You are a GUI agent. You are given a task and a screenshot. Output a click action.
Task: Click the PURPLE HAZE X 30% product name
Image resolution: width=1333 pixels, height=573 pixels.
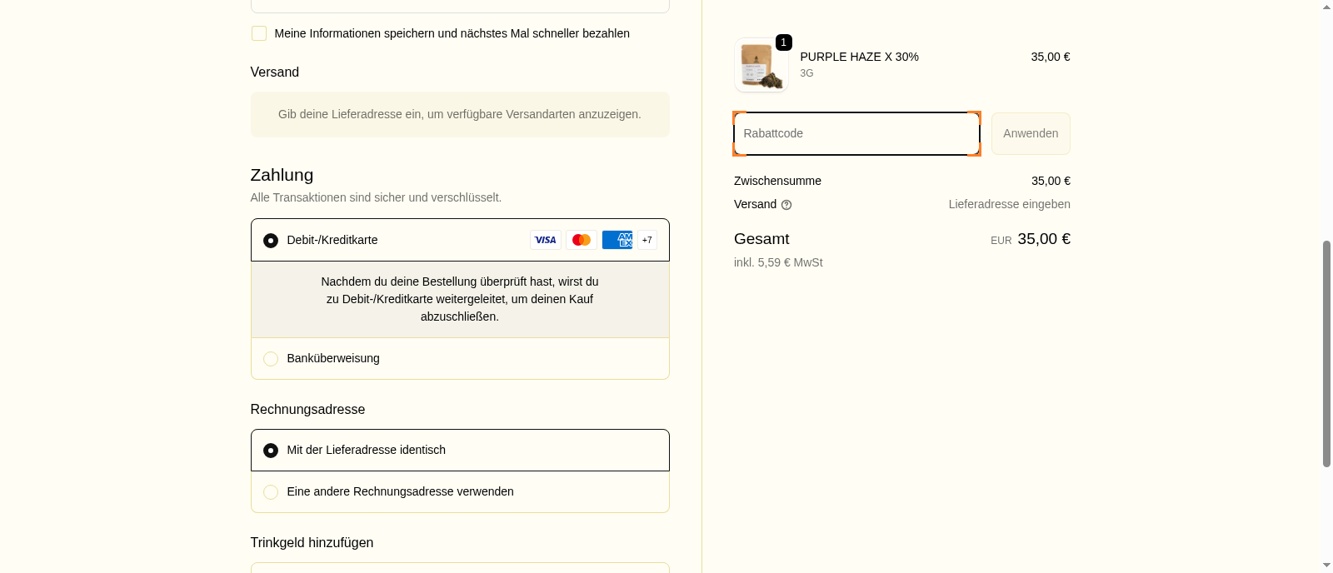tap(859, 57)
